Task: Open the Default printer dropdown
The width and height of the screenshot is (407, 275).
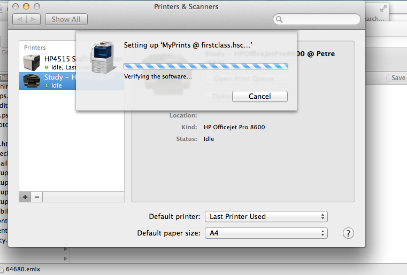Action: (266, 217)
